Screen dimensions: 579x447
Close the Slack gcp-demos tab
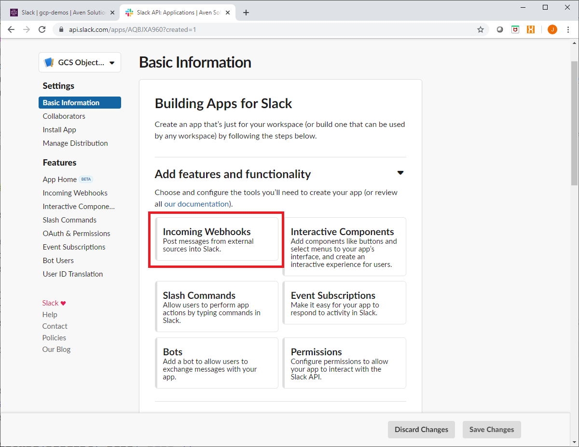(113, 13)
